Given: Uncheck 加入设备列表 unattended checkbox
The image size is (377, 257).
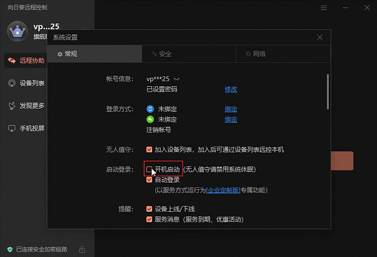Looking at the screenshot, I should coord(149,149).
